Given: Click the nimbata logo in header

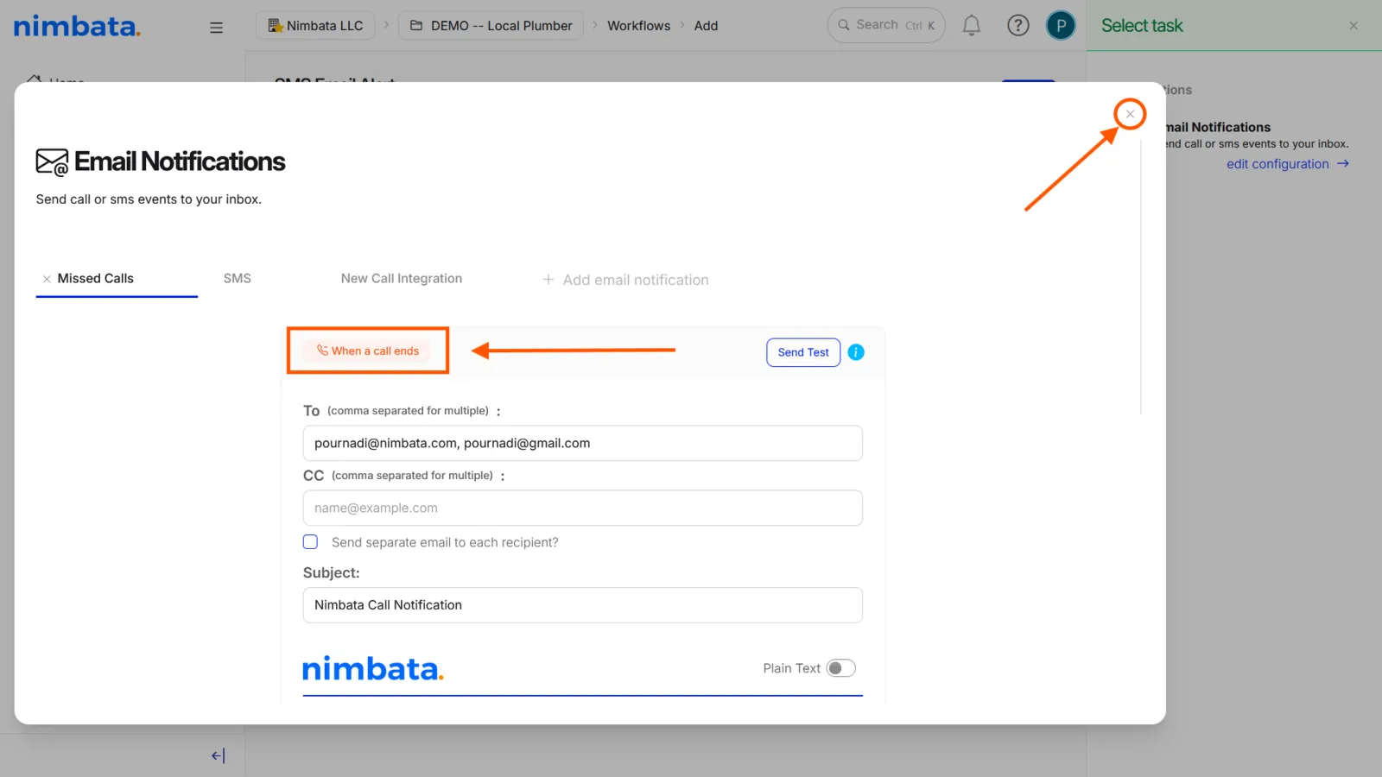Looking at the screenshot, I should [x=77, y=26].
